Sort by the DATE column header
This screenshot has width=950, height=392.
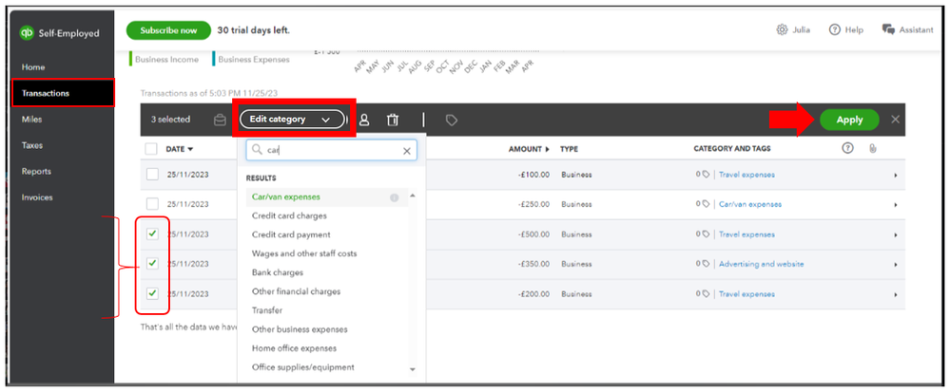pos(180,149)
